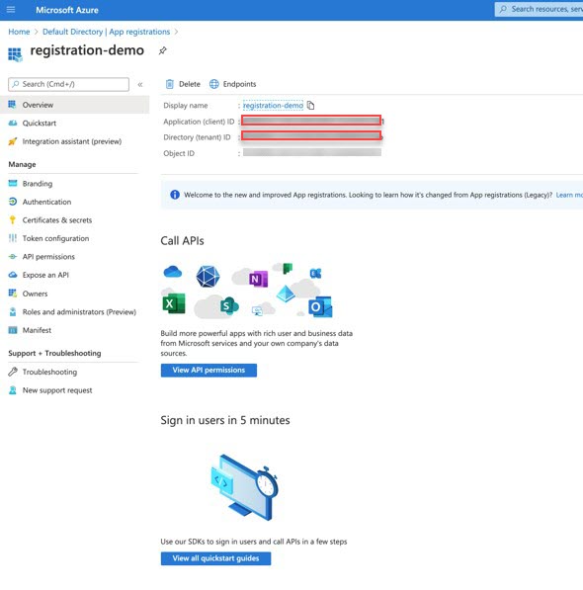This screenshot has width=583, height=590.
Task: Click the Microsoft Azure logo text
Action: coord(67,10)
